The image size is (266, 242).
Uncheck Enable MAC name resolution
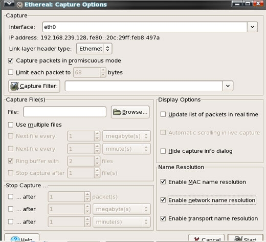[x=163, y=181]
